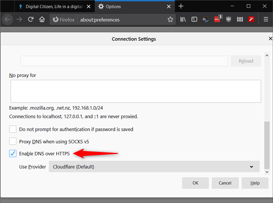Open the Use Provider Cloudflare dropdown
Viewport: 273px width, 203px height.
coord(154,167)
